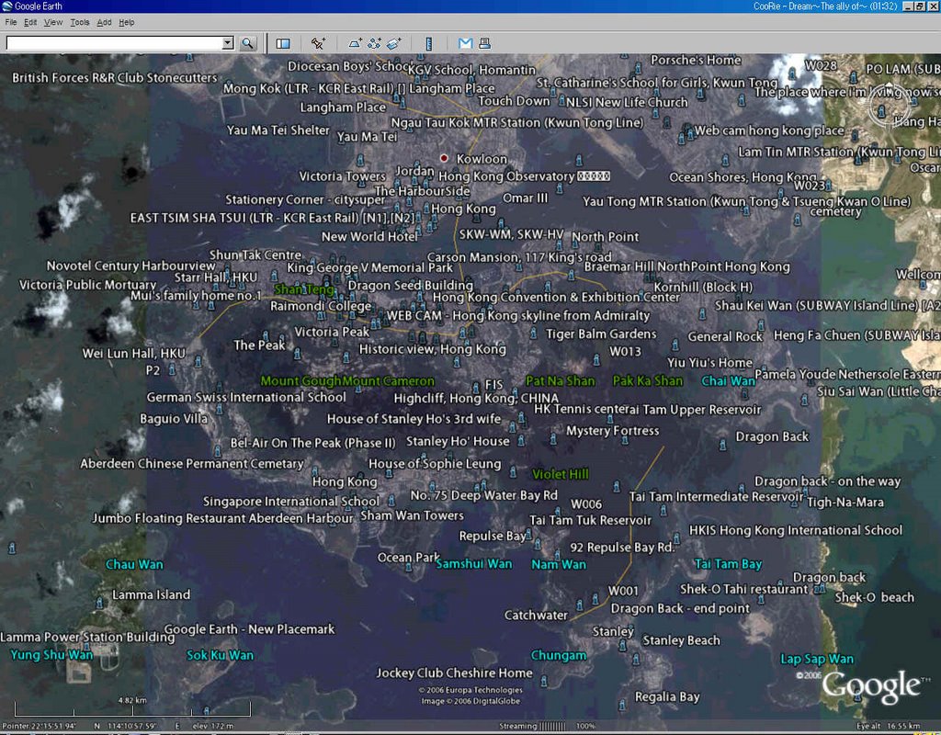Click the Email view icon
Viewport: 941px width, 735px height.
click(465, 43)
